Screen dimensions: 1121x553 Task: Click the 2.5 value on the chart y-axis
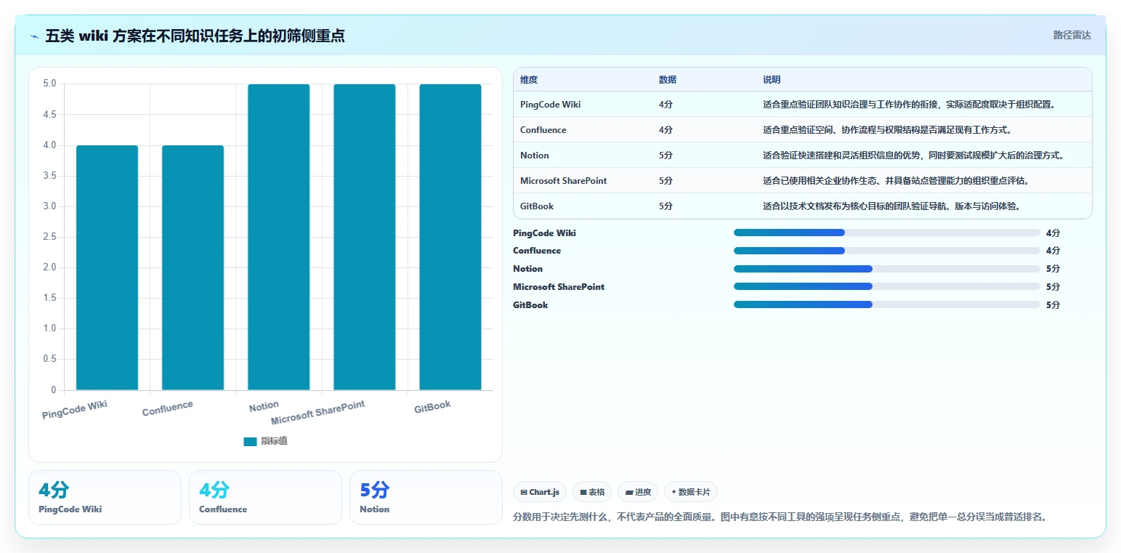(49, 237)
